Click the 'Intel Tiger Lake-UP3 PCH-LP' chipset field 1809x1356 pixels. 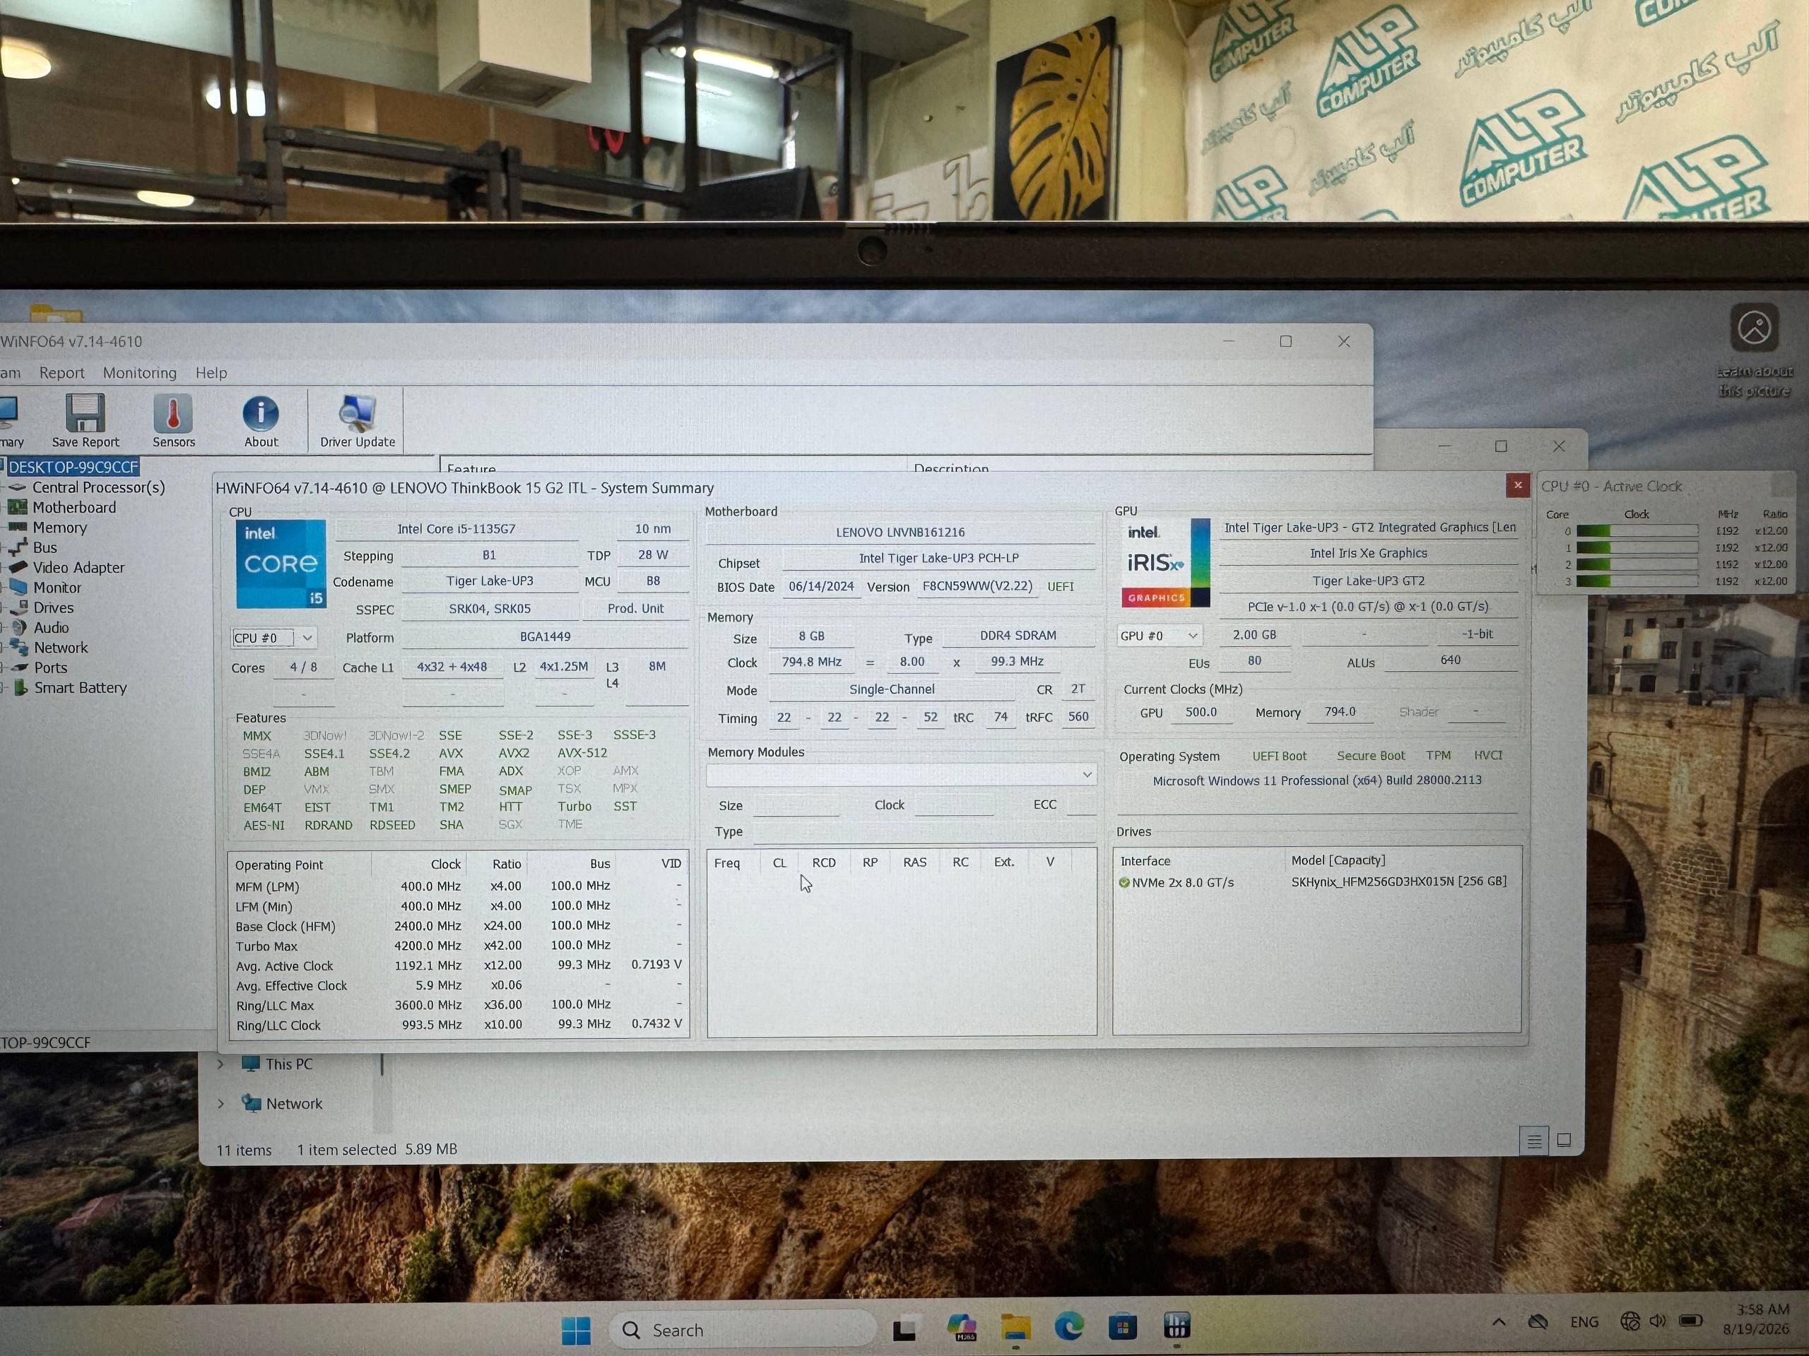(x=938, y=558)
